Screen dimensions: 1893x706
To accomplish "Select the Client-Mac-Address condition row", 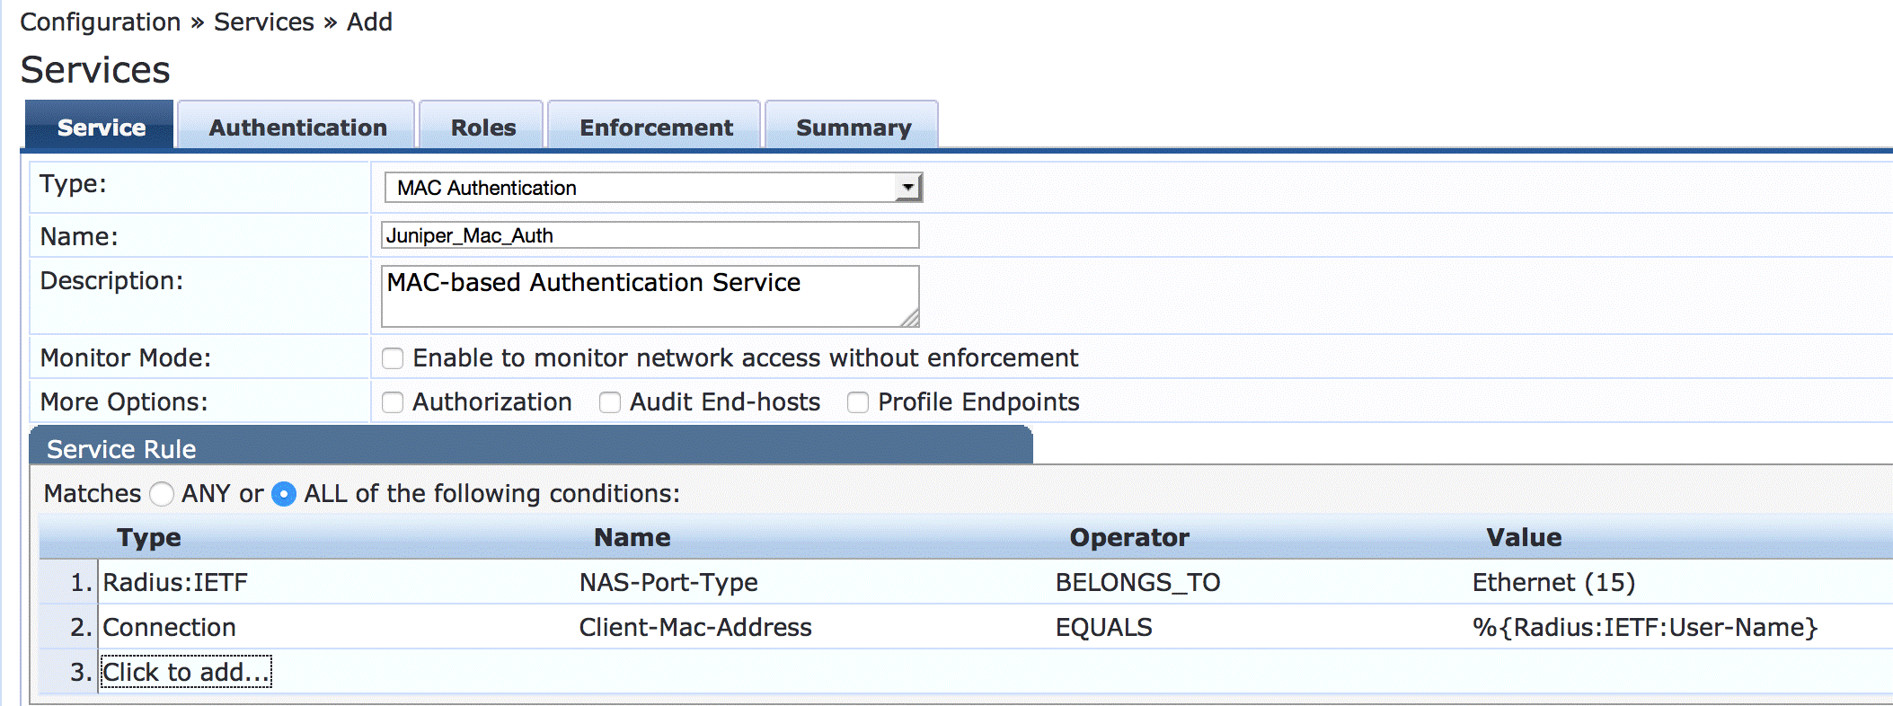I will click(x=694, y=628).
